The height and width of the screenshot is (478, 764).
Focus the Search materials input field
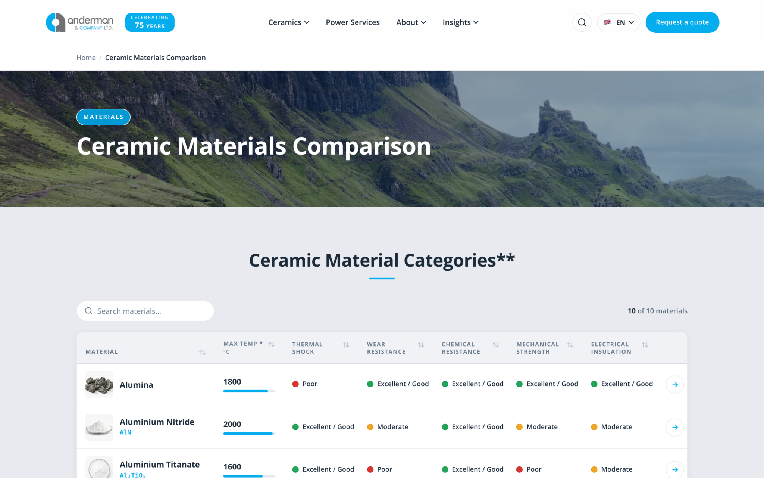click(145, 311)
